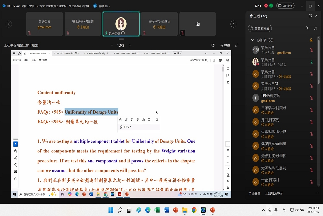Image resolution: width=323 pixels, height=216 pixels.
Task: Search participants with the magnifier icon
Action: 307,28
